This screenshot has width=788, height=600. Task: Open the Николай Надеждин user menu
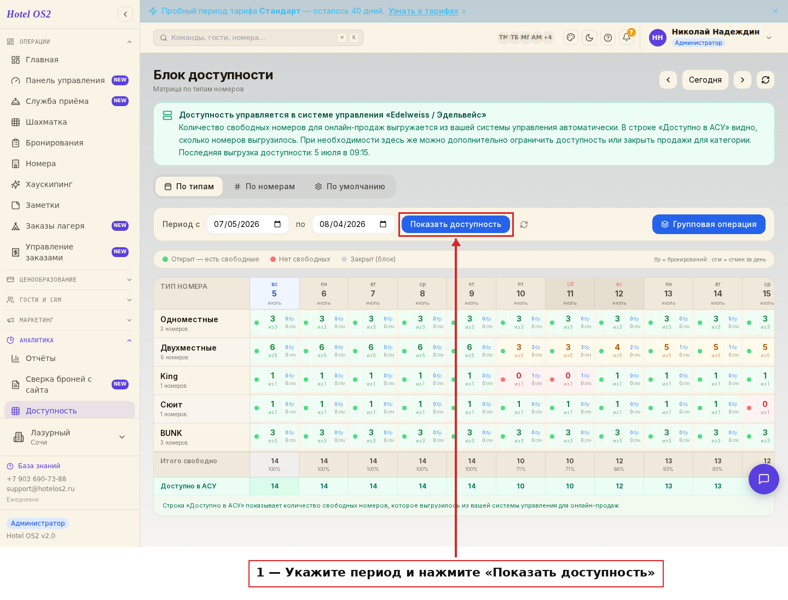[x=711, y=37]
